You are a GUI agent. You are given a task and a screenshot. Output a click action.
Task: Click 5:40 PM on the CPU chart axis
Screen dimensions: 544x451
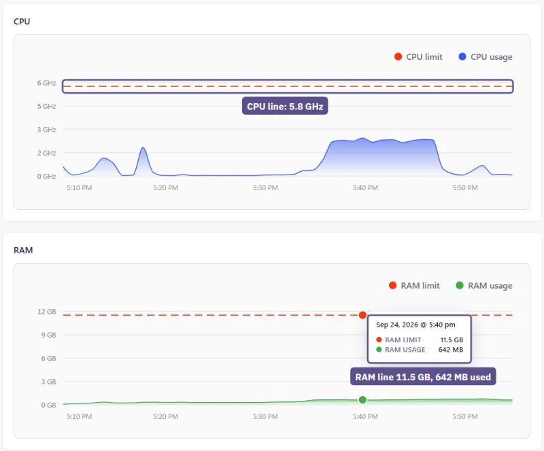365,188
